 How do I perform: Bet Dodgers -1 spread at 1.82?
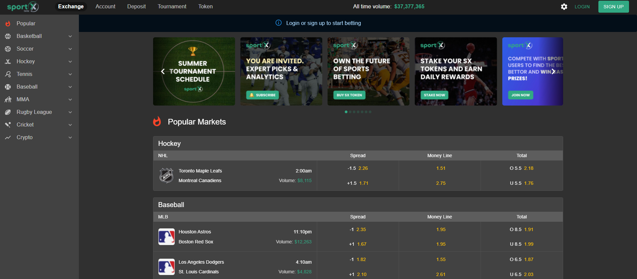[358, 259]
